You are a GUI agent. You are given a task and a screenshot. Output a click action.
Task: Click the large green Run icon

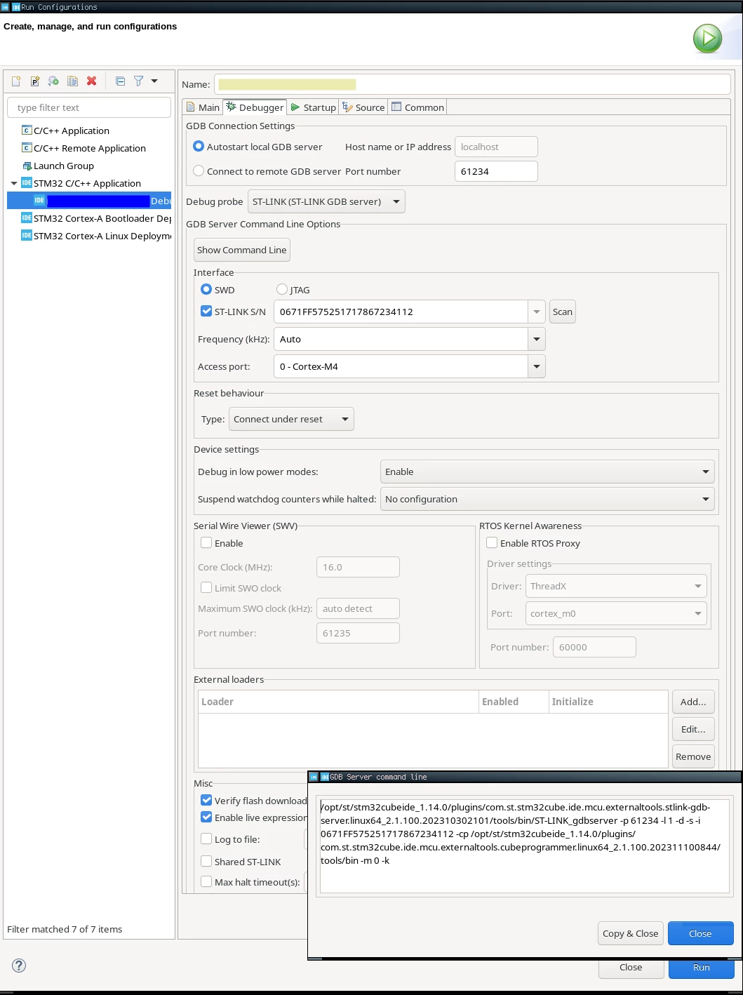pyautogui.click(x=707, y=39)
